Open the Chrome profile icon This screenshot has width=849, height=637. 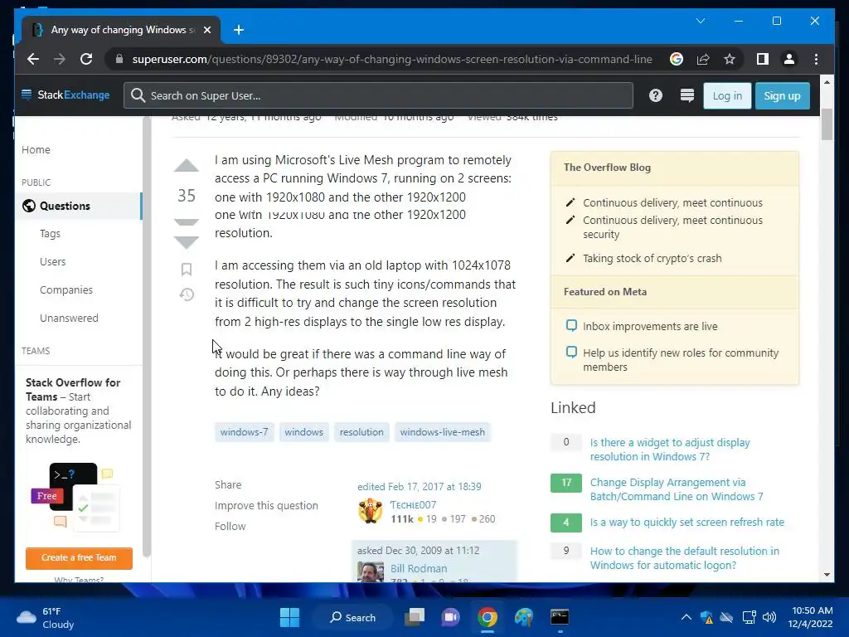pyautogui.click(x=789, y=59)
